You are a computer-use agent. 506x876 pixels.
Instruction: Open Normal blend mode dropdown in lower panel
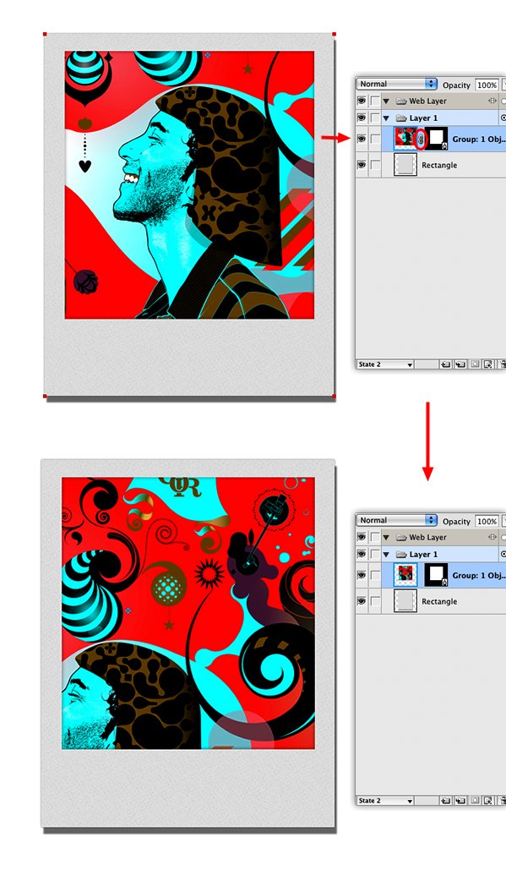[397, 520]
